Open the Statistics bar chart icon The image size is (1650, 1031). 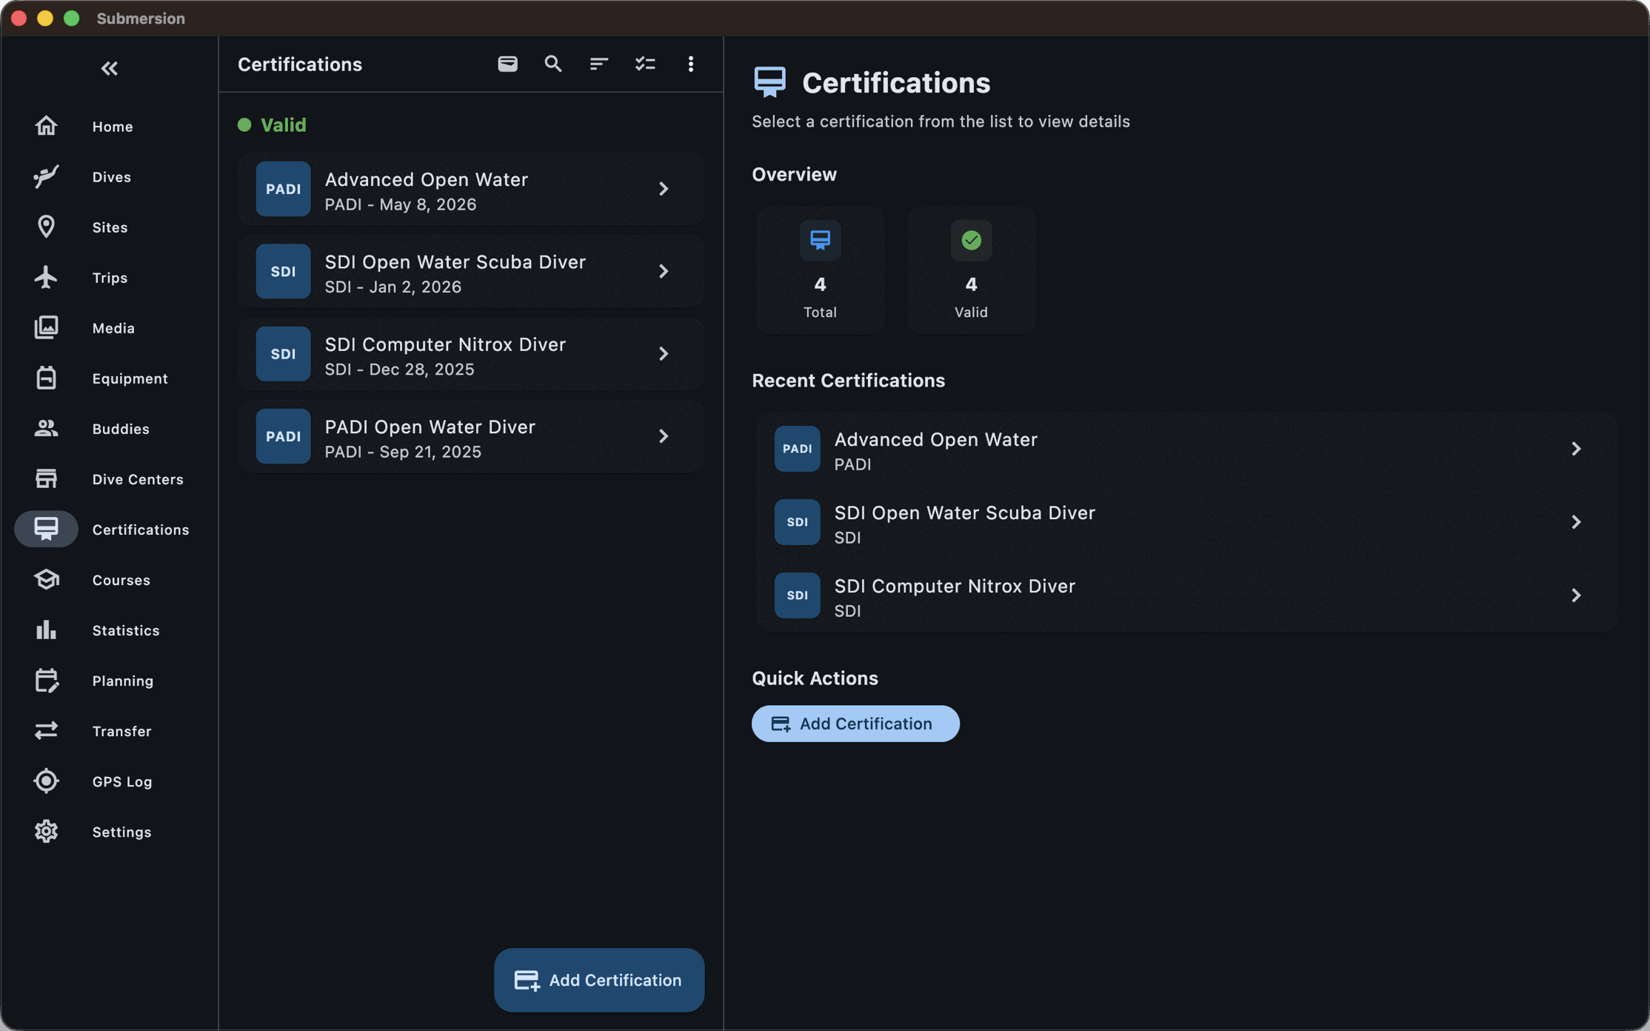point(46,630)
